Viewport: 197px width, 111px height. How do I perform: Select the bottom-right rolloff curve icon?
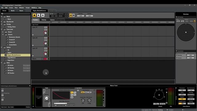[75, 95]
